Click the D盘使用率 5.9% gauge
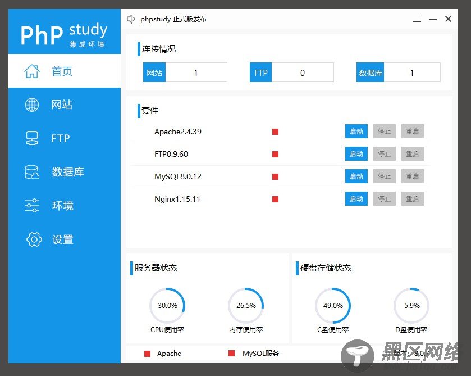Image resolution: width=471 pixels, height=376 pixels. tap(411, 306)
